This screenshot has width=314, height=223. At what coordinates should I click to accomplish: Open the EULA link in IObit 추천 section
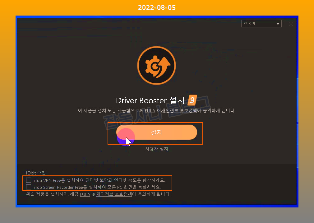tap(85, 194)
